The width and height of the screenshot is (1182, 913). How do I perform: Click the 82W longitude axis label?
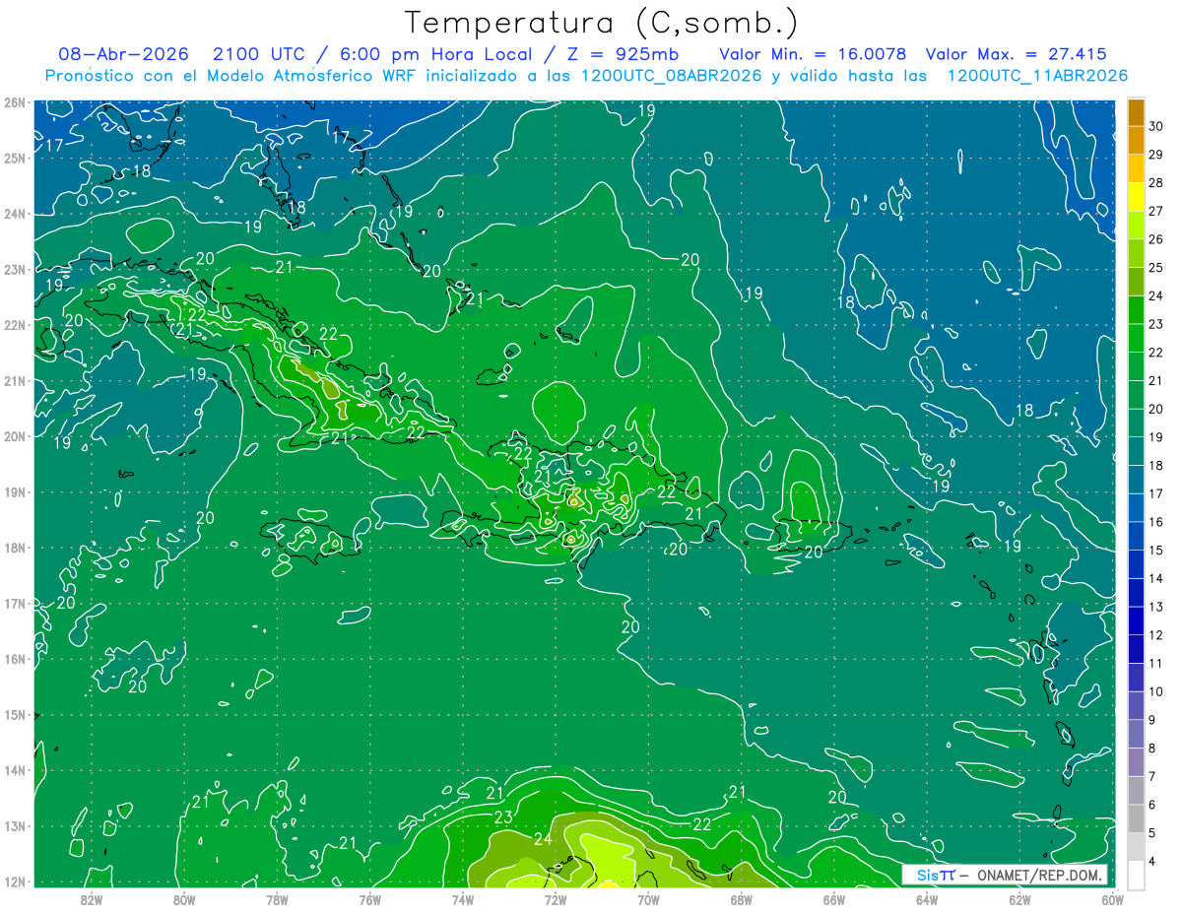click(91, 898)
